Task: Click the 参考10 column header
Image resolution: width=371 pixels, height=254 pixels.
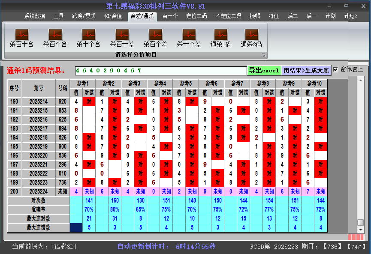Action: tap(314, 84)
